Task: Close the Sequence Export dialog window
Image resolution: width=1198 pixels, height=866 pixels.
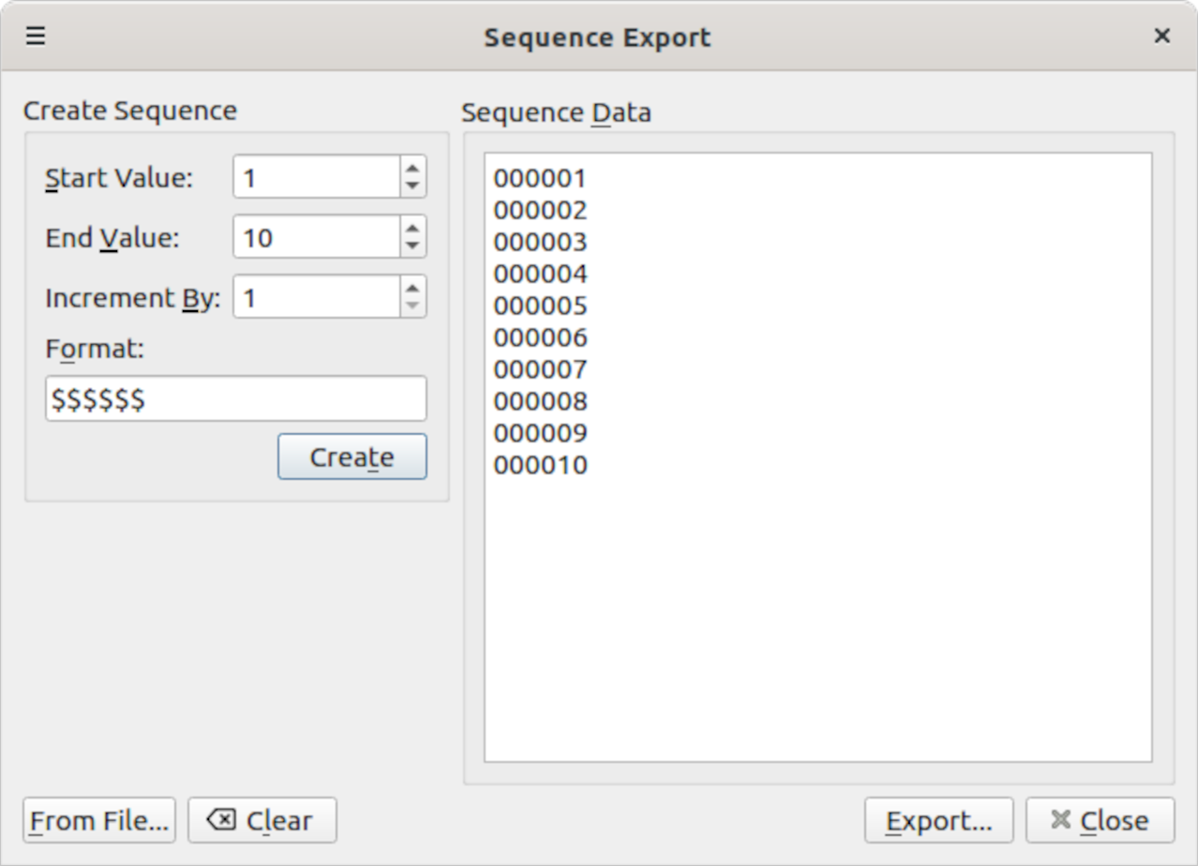Action: [x=1161, y=36]
